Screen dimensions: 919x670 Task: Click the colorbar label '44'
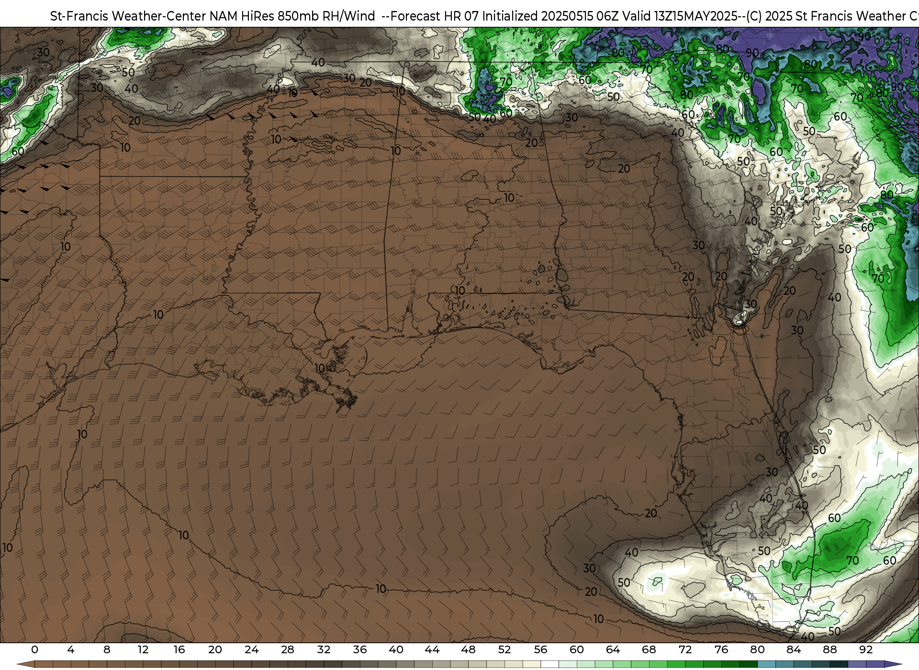[x=432, y=650]
